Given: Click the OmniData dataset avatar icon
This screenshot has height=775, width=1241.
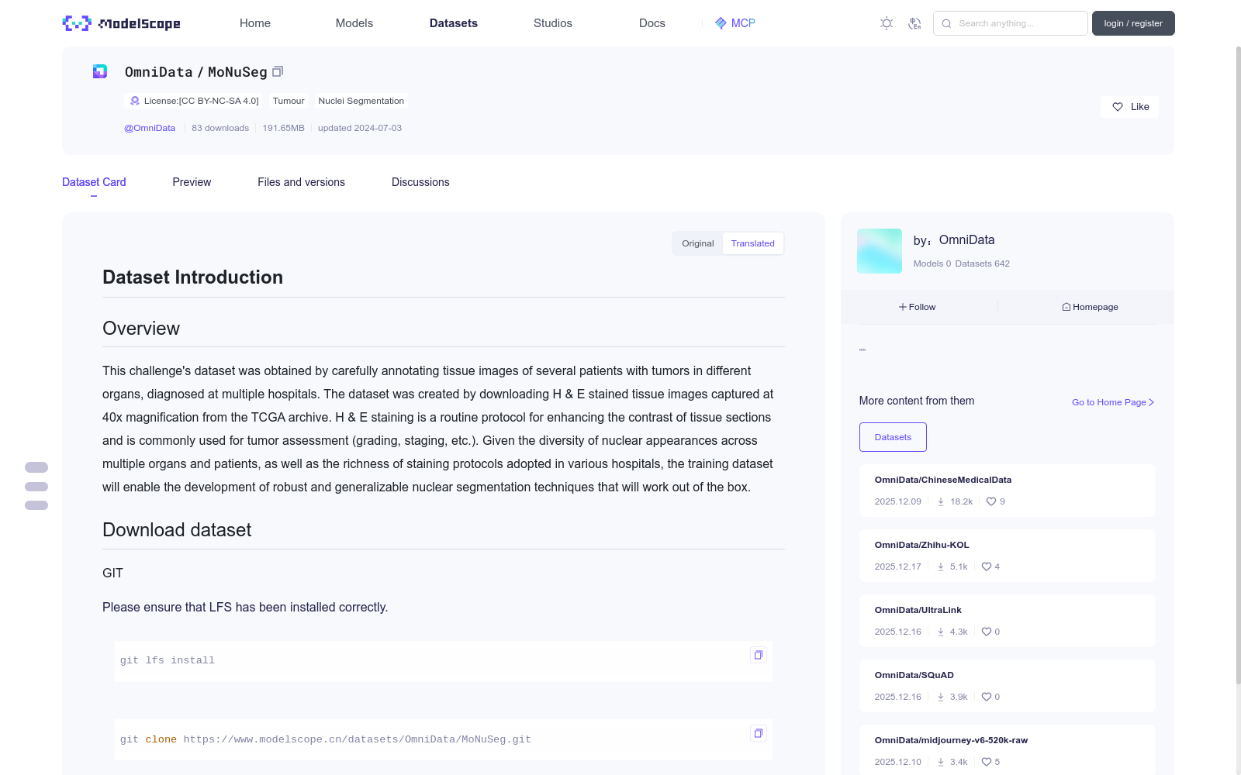Looking at the screenshot, I should coord(100,71).
